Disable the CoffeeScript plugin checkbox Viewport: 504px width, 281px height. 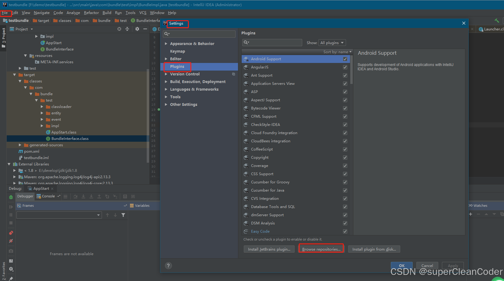tap(345, 149)
